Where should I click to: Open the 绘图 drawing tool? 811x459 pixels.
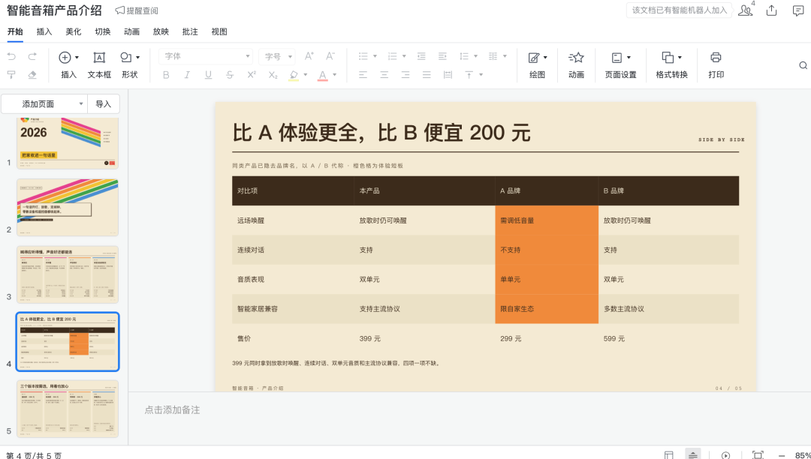click(x=538, y=65)
